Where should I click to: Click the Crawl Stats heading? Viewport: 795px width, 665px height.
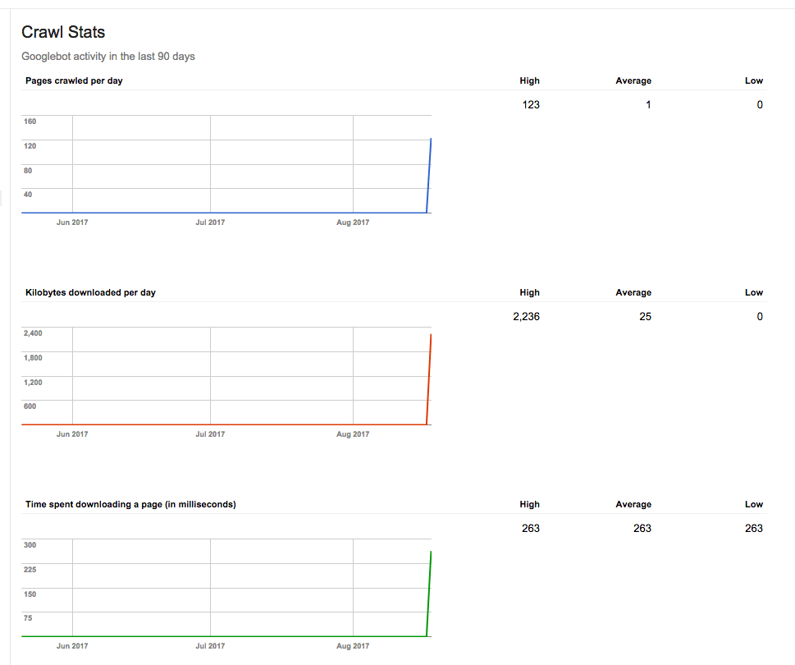[63, 32]
